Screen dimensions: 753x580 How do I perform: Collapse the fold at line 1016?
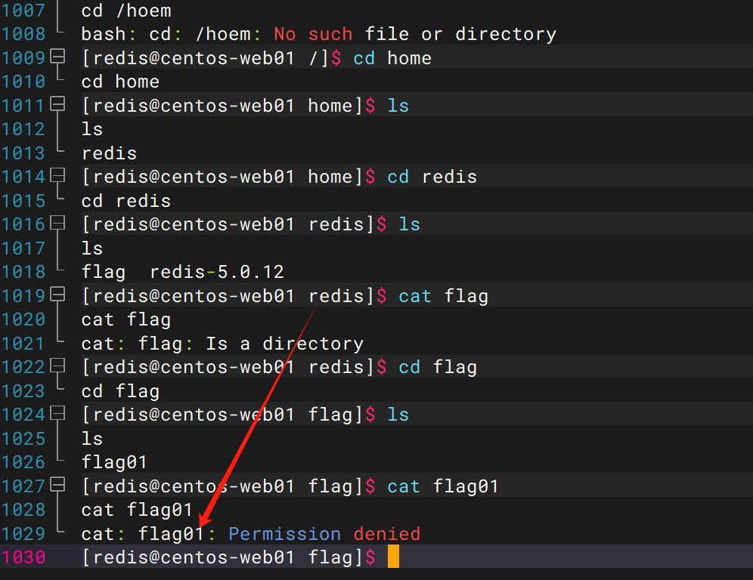tap(57, 224)
